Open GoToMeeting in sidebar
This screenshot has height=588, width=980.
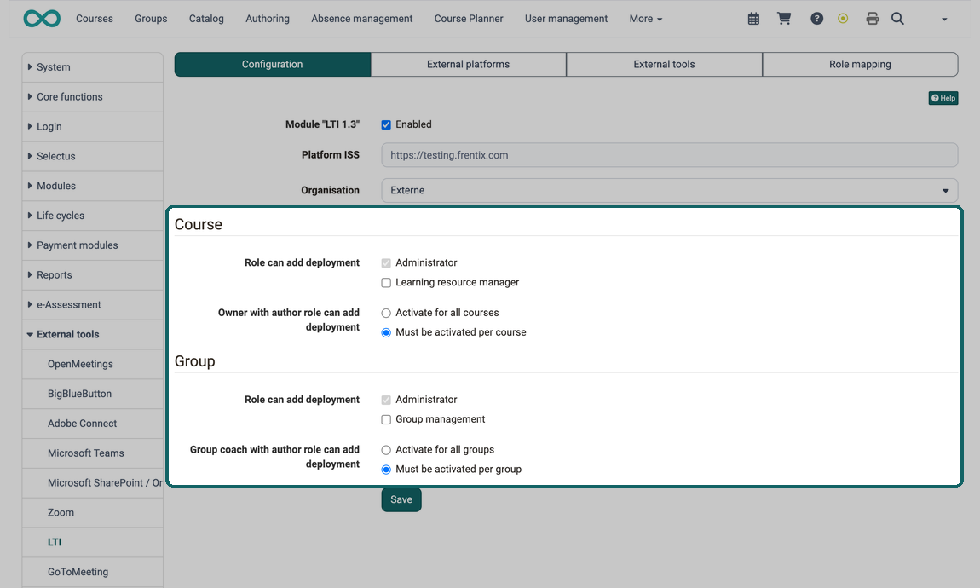(x=93, y=572)
